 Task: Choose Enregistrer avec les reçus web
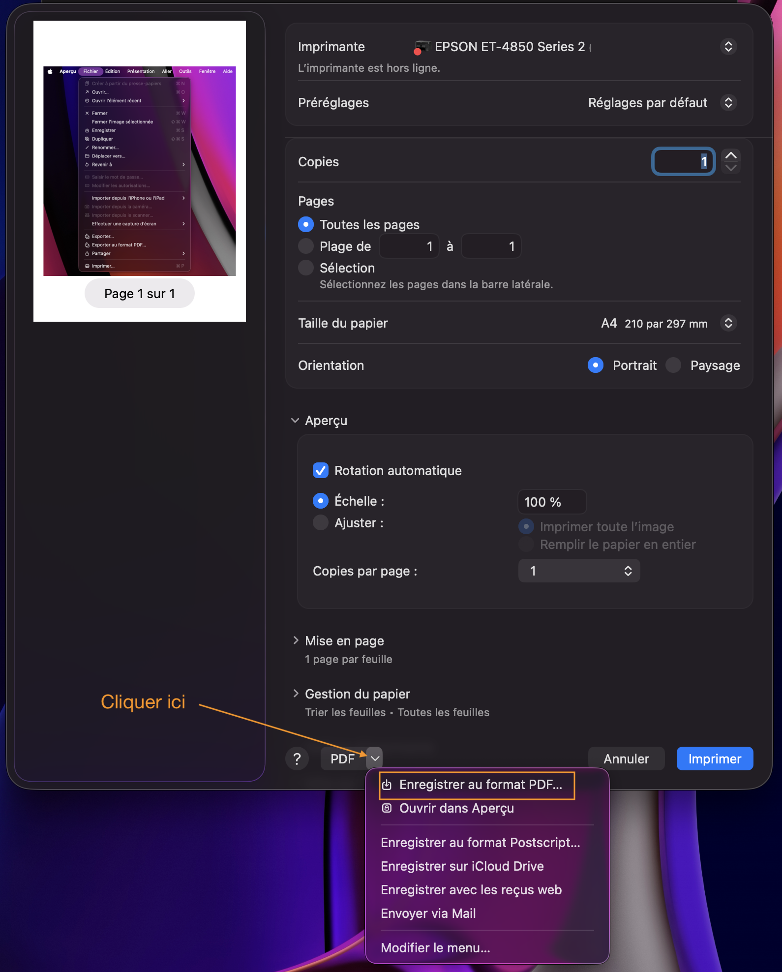coord(471,890)
